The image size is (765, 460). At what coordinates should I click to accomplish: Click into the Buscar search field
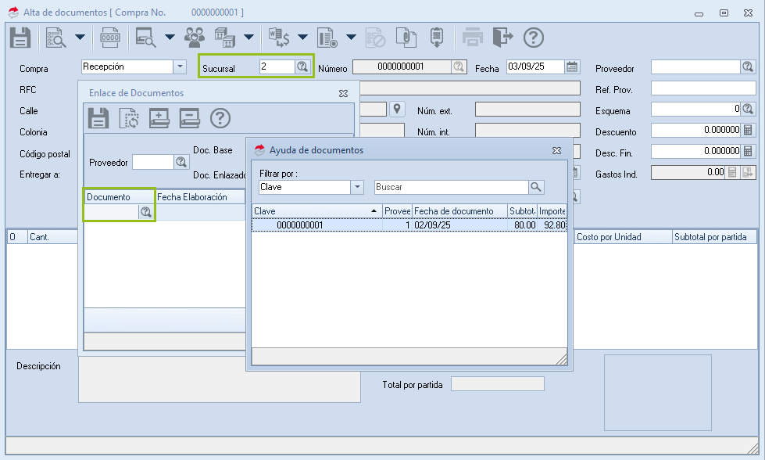(450, 187)
